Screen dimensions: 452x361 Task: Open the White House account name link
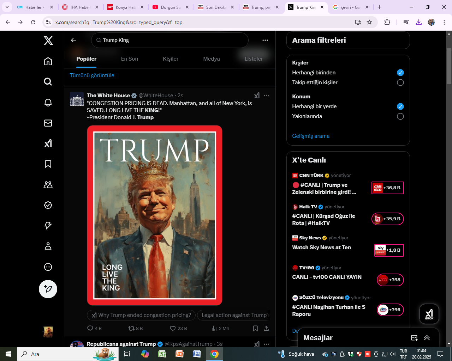pyautogui.click(x=108, y=96)
